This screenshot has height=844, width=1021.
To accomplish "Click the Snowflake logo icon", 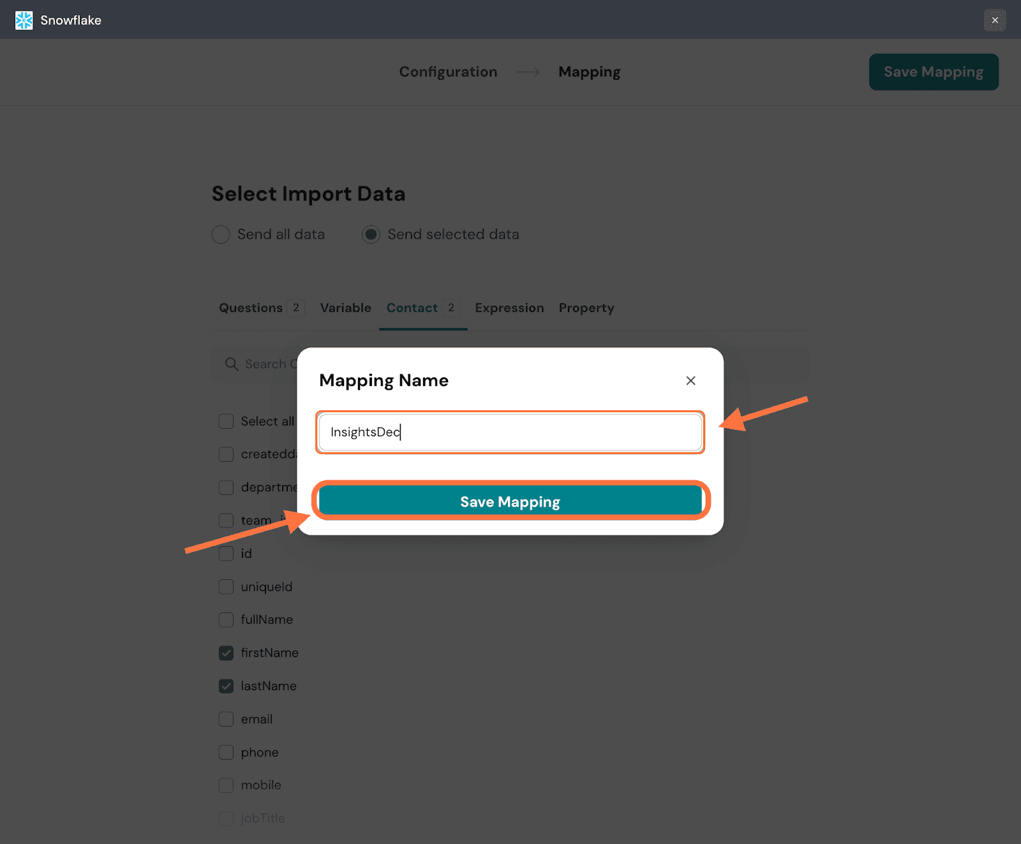I will pyautogui.click(x=24, y=20).
